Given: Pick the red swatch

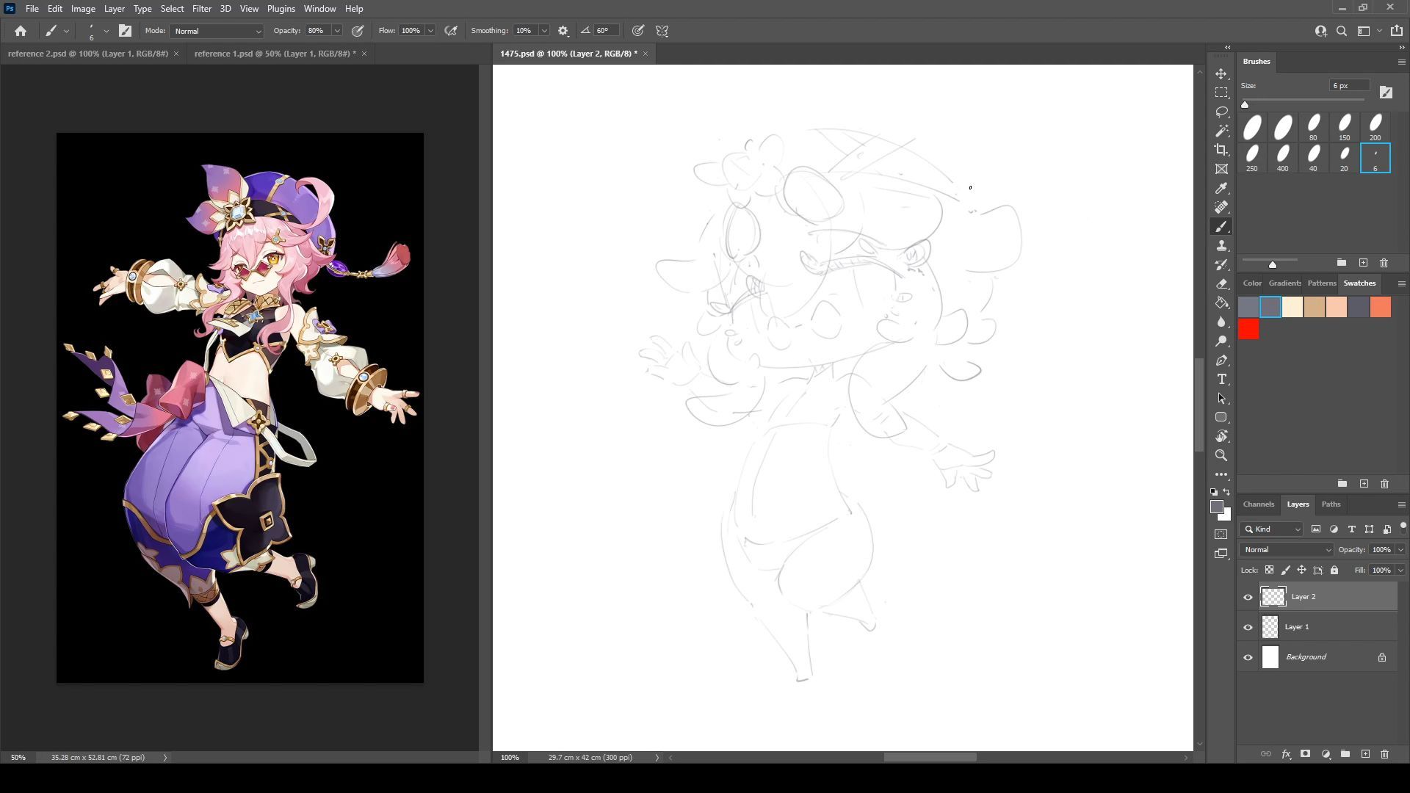Looking at the screenshot, I should (x=1248, y=330).
